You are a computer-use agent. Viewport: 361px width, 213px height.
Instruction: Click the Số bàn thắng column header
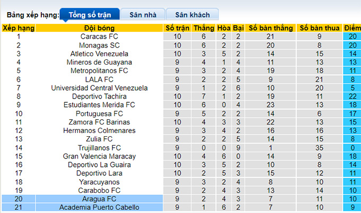click(271, 28)
